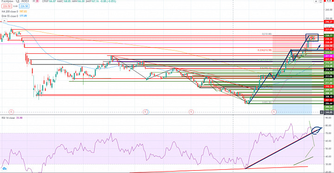Image resolution: width=334 pixels, height=173 pixels.
Task: Click the rightmost earnings E marker
Action: click(274, 111)
